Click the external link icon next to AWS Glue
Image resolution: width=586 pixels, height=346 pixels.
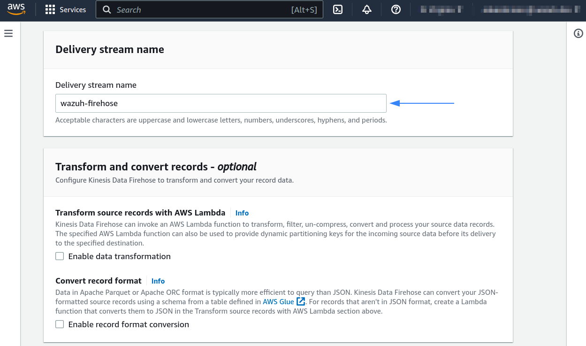pos(301,301)
